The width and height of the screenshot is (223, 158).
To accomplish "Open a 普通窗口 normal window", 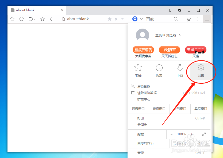I will pyautogui.click(x=138, y=109).
